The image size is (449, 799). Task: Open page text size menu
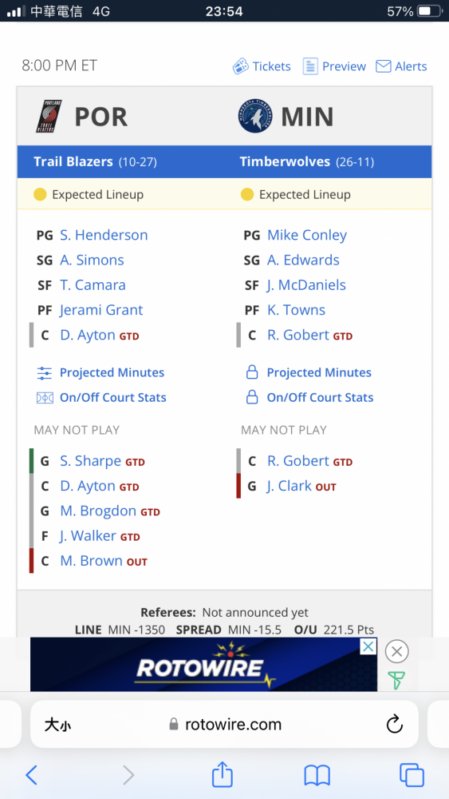(57, 725)
